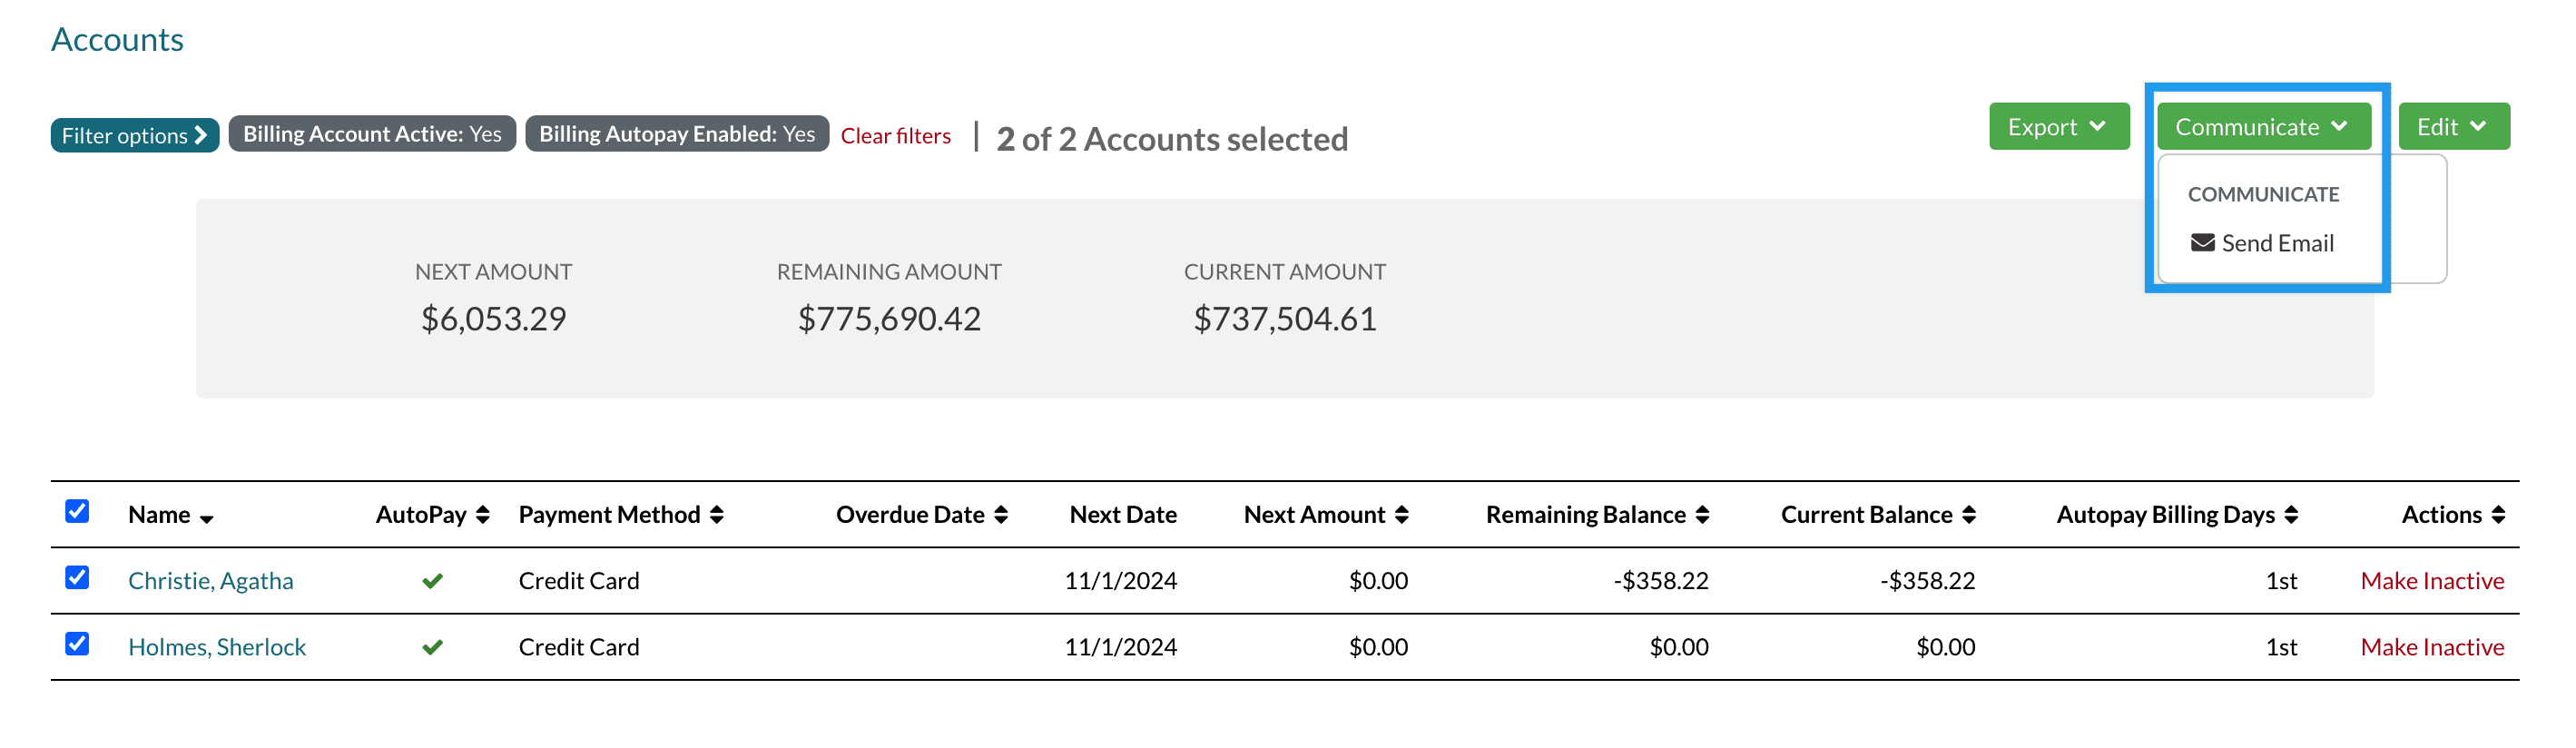Click Autopay Billing Days sort icon
Image resolution: width=2576 pixels, height=748 pixels.
point(2291,515)
